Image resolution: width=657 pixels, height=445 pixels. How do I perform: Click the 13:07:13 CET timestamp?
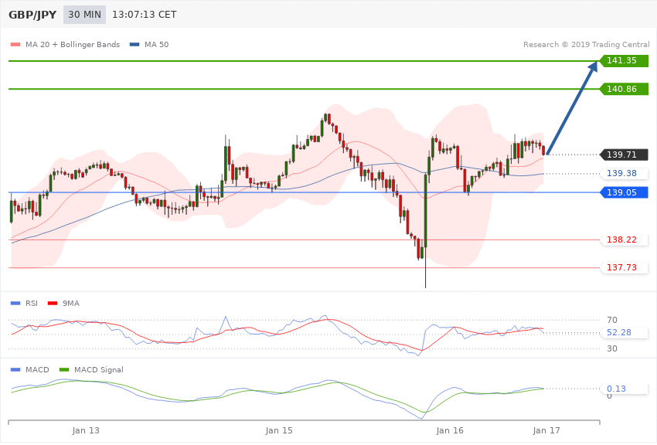pos(144,15)
